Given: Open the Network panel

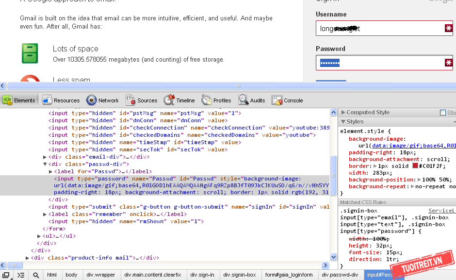Looking at the screenshot, I should pyautogui.click(x=102, y=100).
